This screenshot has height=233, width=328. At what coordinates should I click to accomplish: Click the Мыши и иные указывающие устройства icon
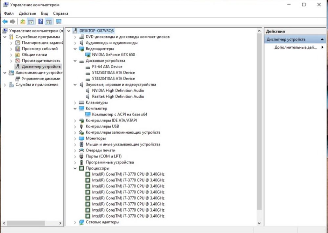point(81,145)
